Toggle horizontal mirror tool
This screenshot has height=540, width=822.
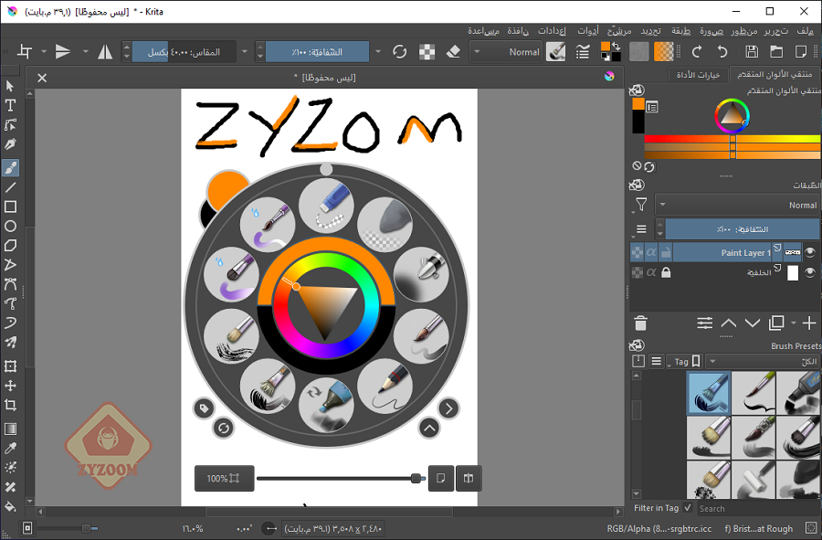105,51
